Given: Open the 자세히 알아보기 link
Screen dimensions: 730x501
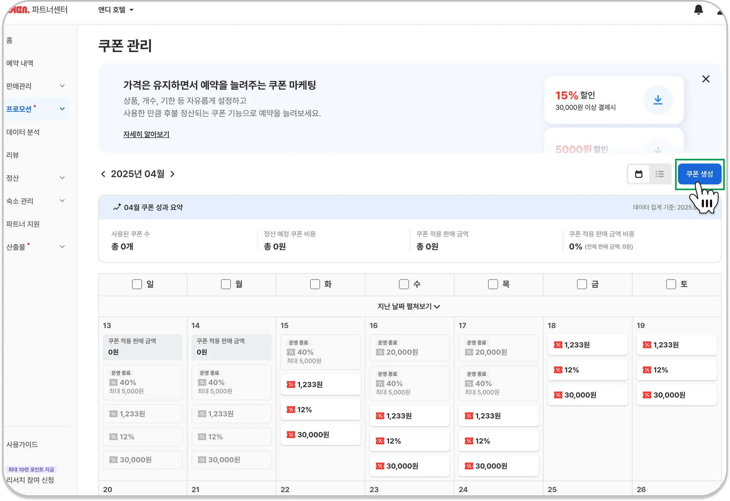Looking at the screenshot, I should pos(146,134).
